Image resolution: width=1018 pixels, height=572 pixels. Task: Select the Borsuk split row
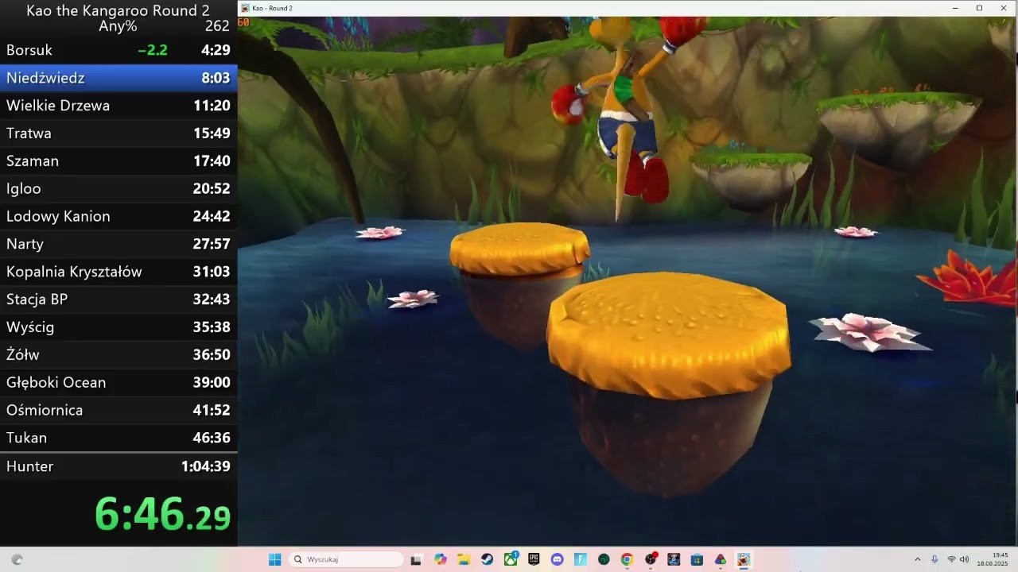click(119, 50)
